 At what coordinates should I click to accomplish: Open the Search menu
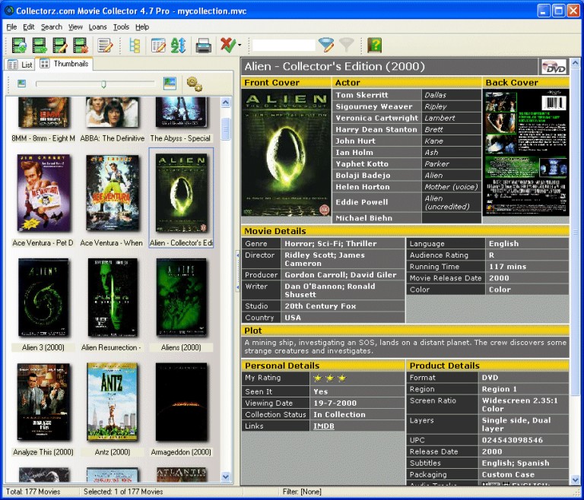point(52,27)
